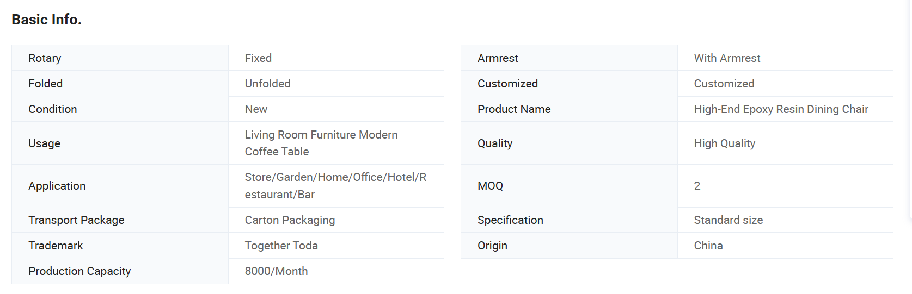Click the High Quality value

(724, 143)
